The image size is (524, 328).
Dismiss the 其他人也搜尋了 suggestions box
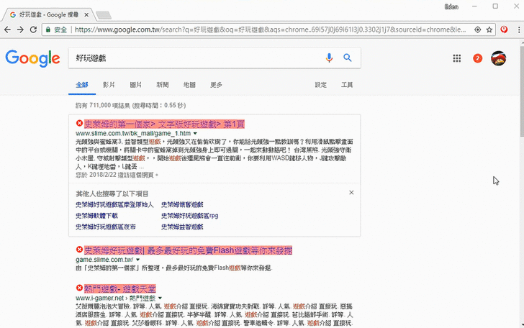pos(351,193)
